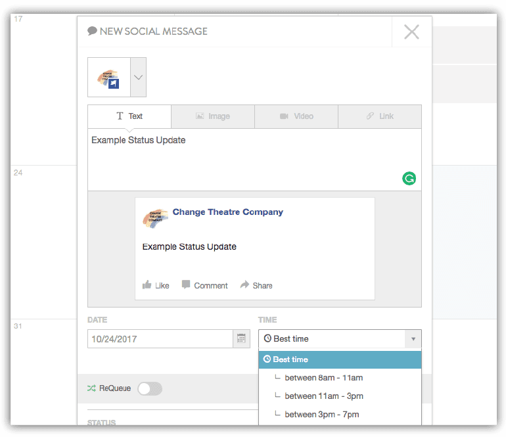Click the Grammarly icon in the text box

(x=409, y=178)
